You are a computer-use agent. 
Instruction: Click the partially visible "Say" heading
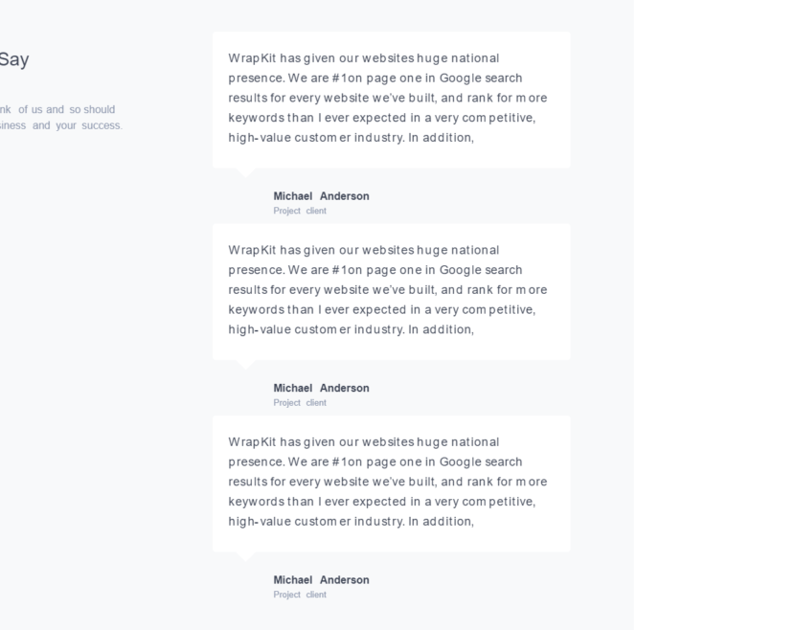pyautogui.click(x=13, y=59)
